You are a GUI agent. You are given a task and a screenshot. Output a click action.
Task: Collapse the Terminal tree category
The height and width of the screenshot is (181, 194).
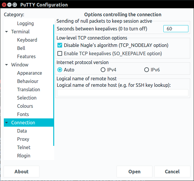(x=6, y=32)
